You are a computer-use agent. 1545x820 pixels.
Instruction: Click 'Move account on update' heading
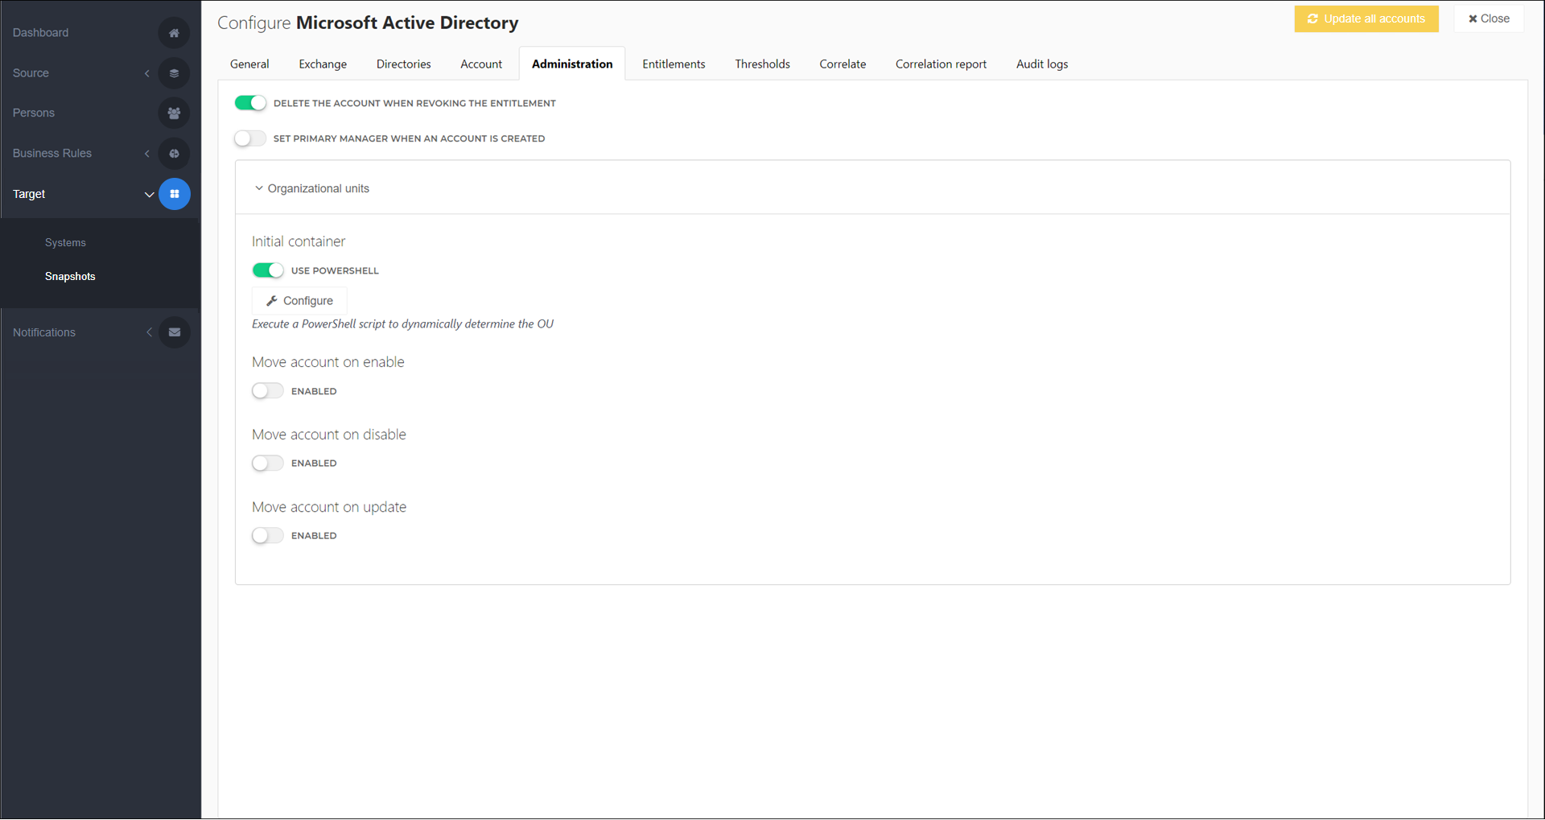pos(329,508)
